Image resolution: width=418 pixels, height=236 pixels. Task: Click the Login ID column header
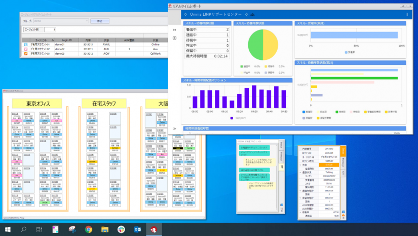(67, 40)
